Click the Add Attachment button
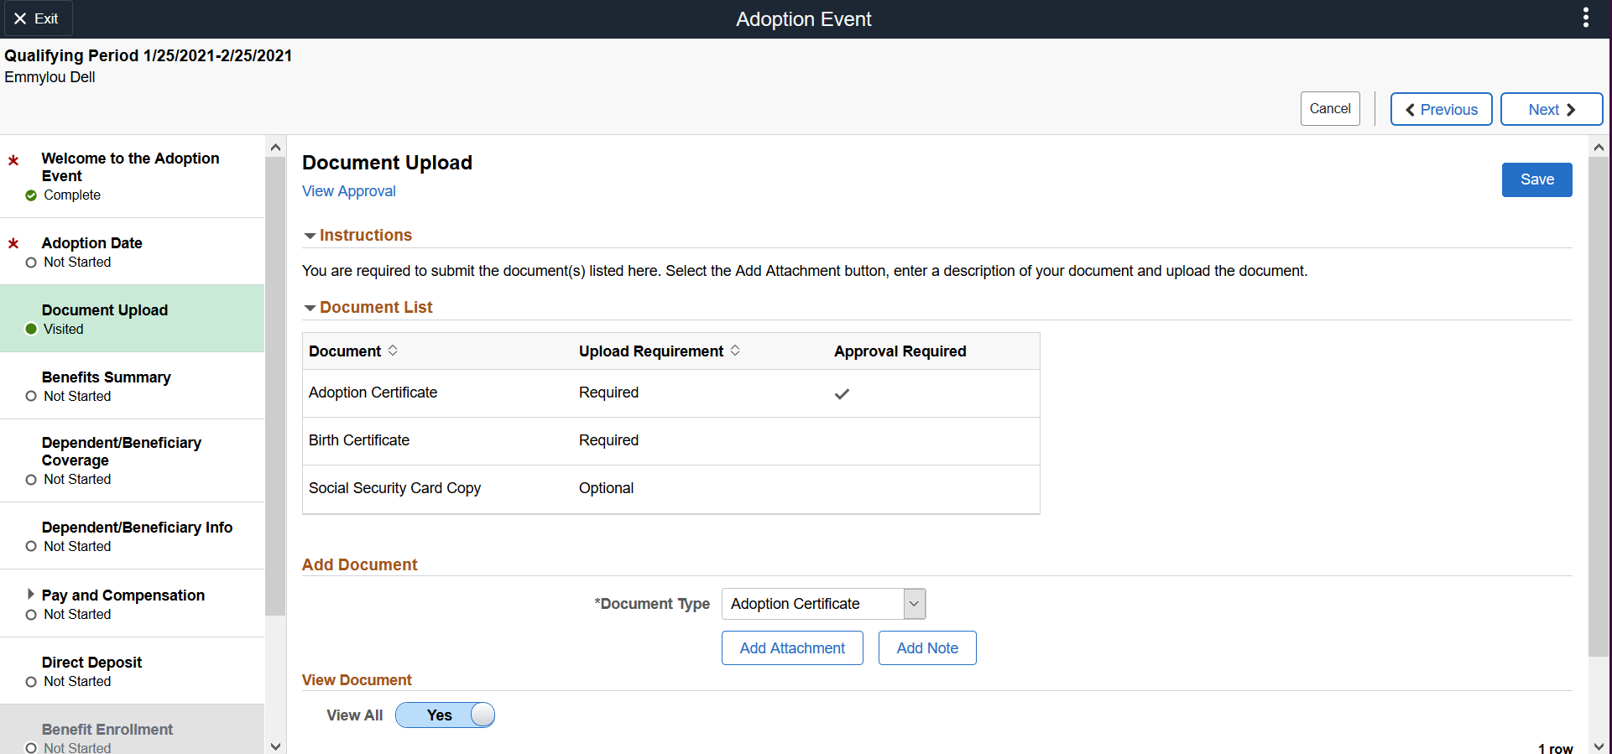Screen dimensions: 1612x754 pyautogui.click(x=792, y=648)
